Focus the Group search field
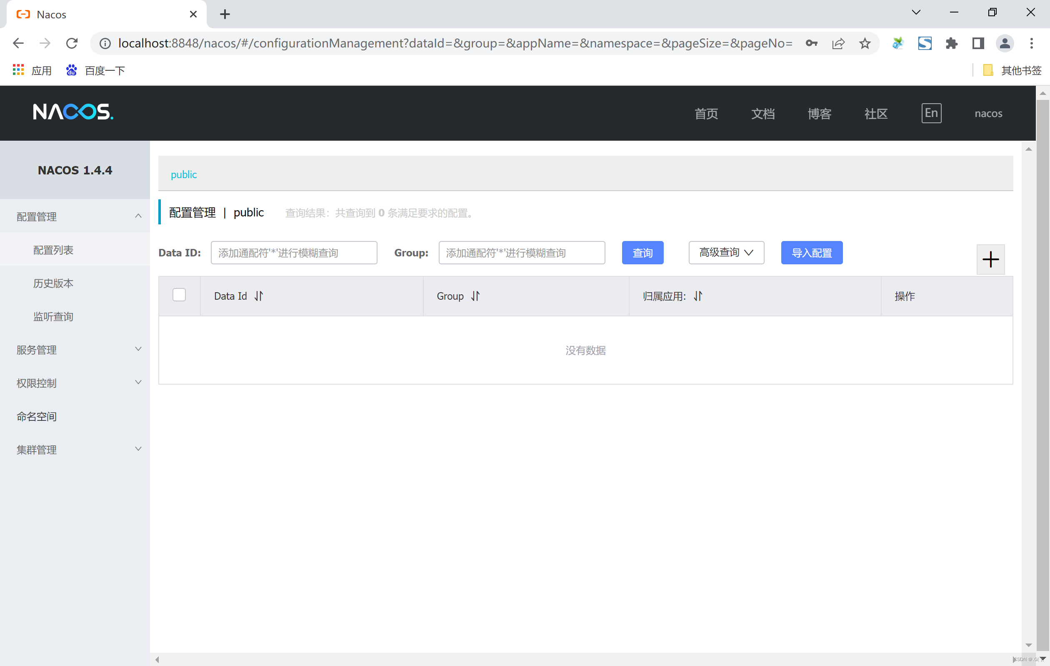 coord(522,253)
